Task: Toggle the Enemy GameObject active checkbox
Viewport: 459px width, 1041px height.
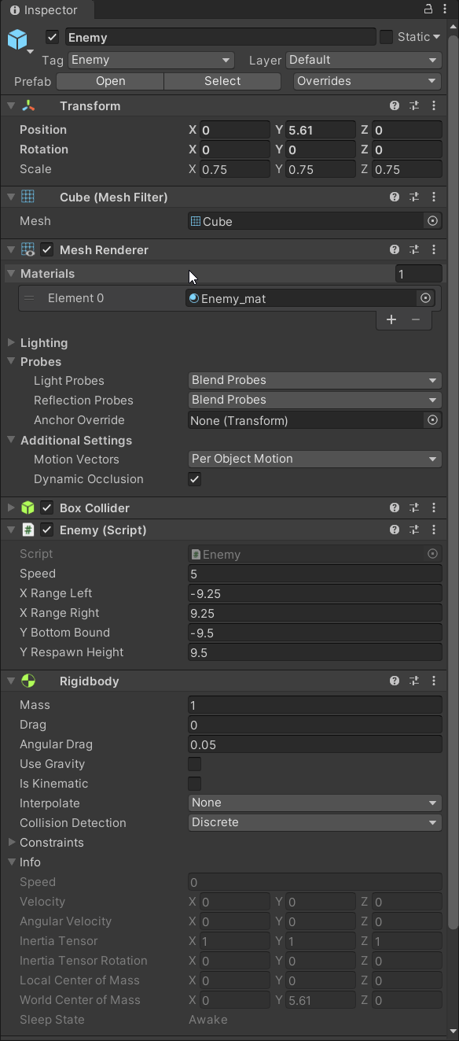Action: (53, 37)
